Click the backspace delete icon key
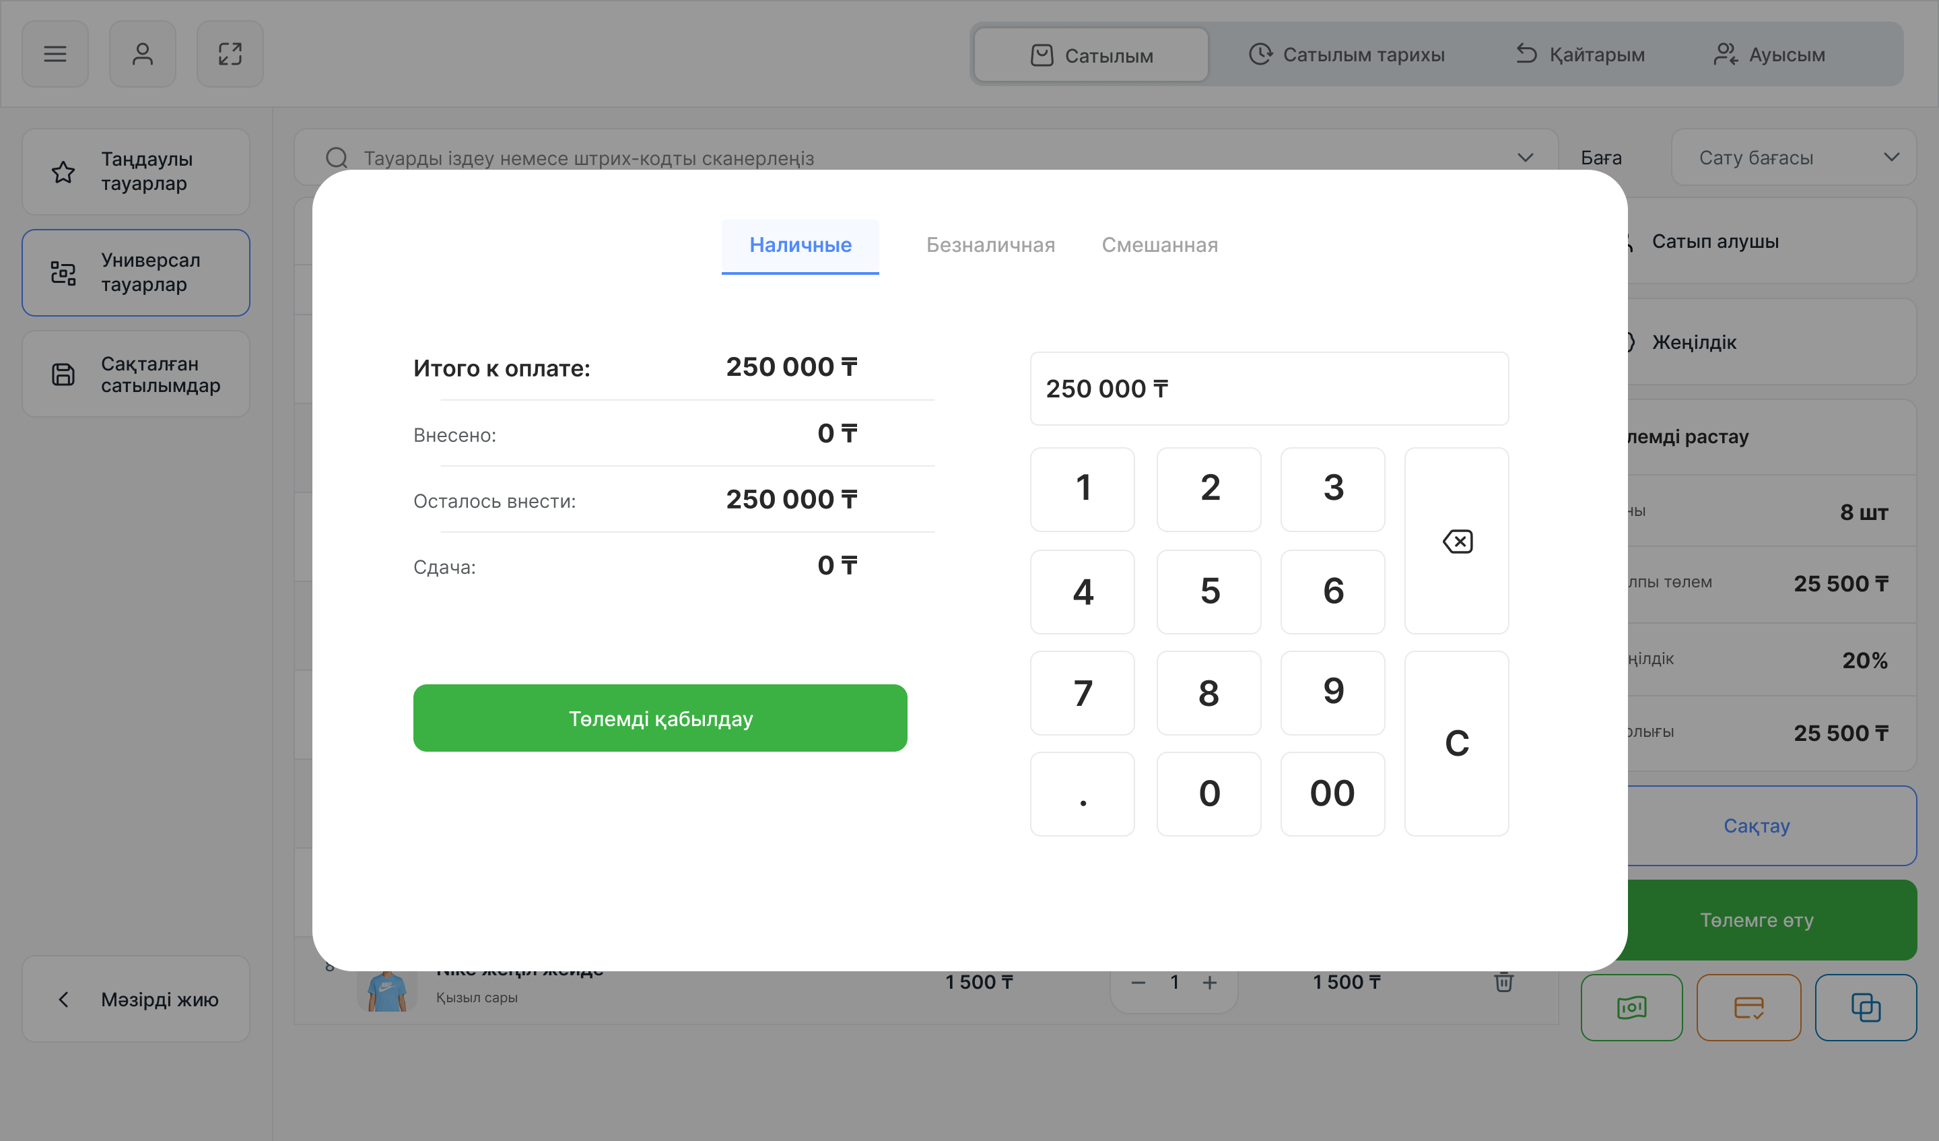Viewport: 1939px width, 1141px height. 1456,542
